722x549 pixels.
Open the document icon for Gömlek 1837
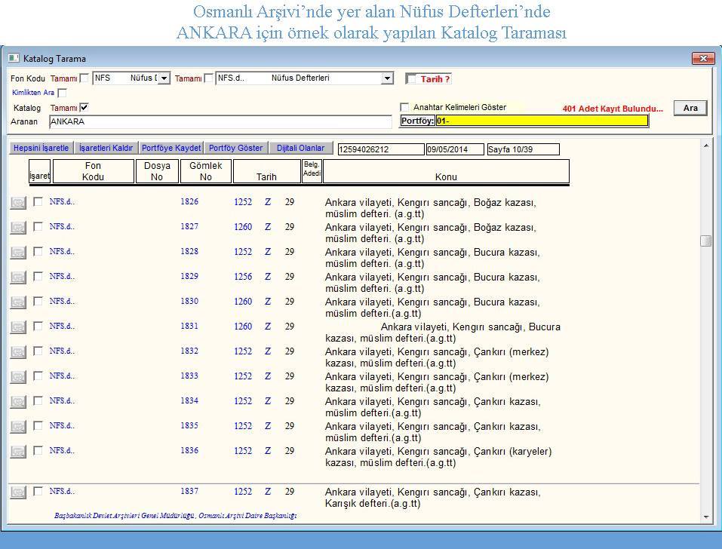pyautogui.click(x=18, y=492)
